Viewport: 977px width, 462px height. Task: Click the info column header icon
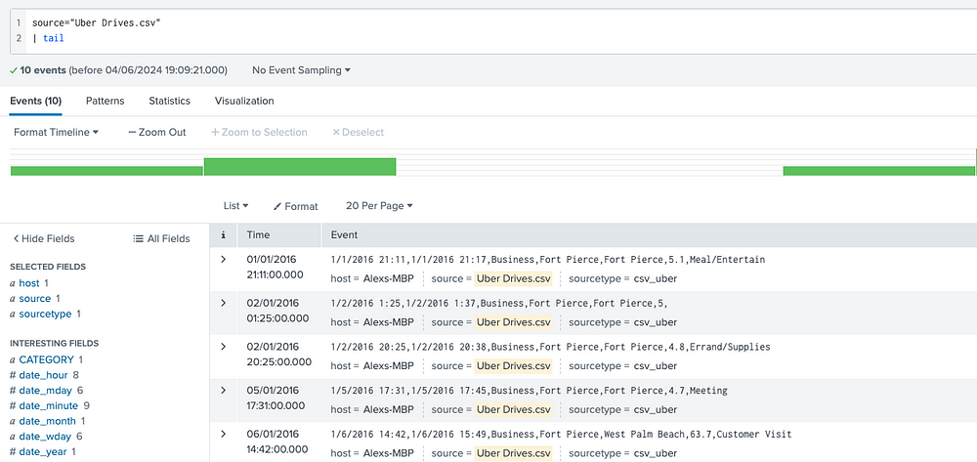(x=223, y=234)
